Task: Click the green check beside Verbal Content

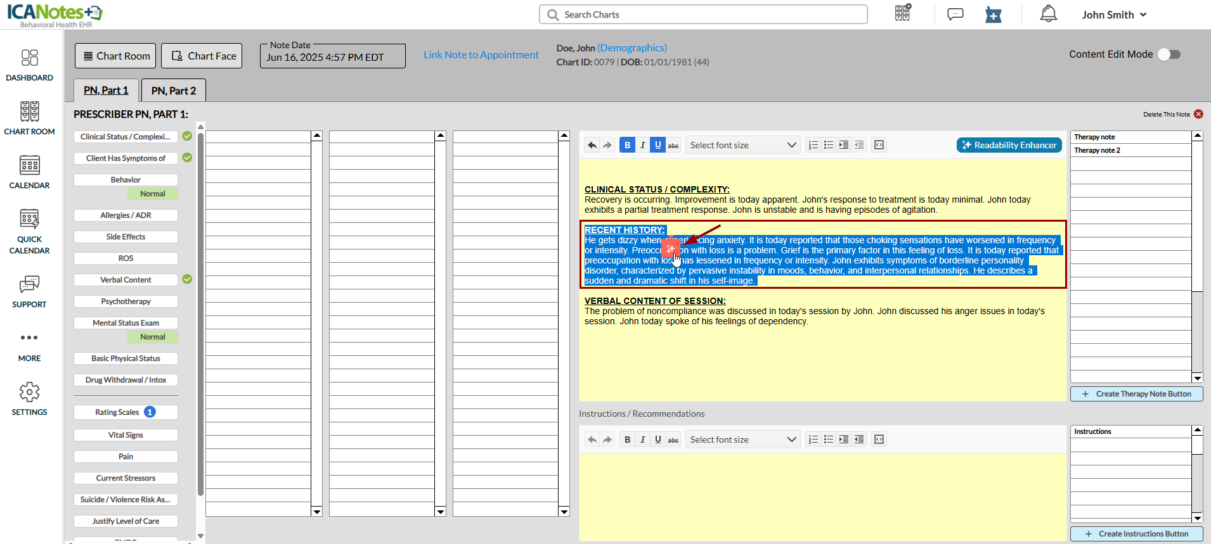Action: pos(187,279)
